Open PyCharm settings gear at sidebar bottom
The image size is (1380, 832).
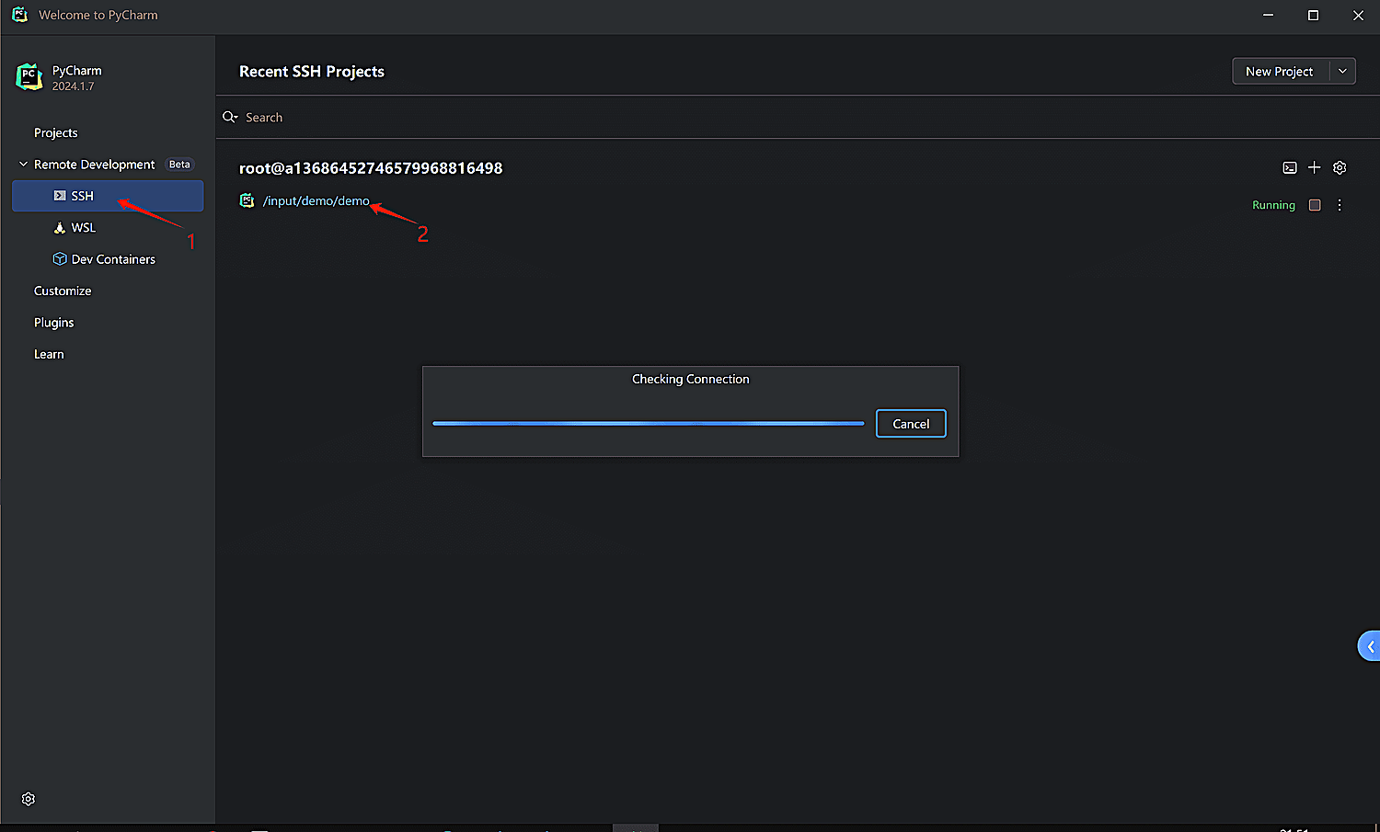click(x=29, y=799)
